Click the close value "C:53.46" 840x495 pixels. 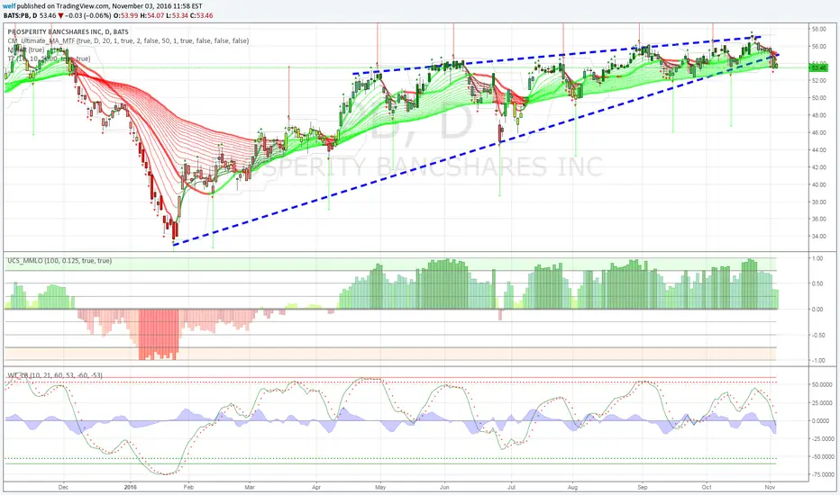click(200, 15)
